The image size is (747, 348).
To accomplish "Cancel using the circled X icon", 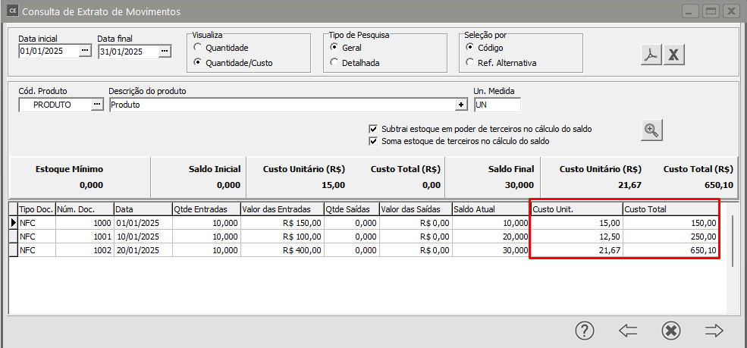I will 670,331.
